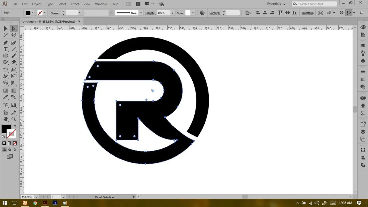Select the Eraser tool

click(14, 62)
